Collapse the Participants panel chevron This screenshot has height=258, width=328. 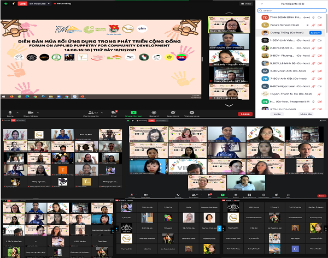click(261, 4)
